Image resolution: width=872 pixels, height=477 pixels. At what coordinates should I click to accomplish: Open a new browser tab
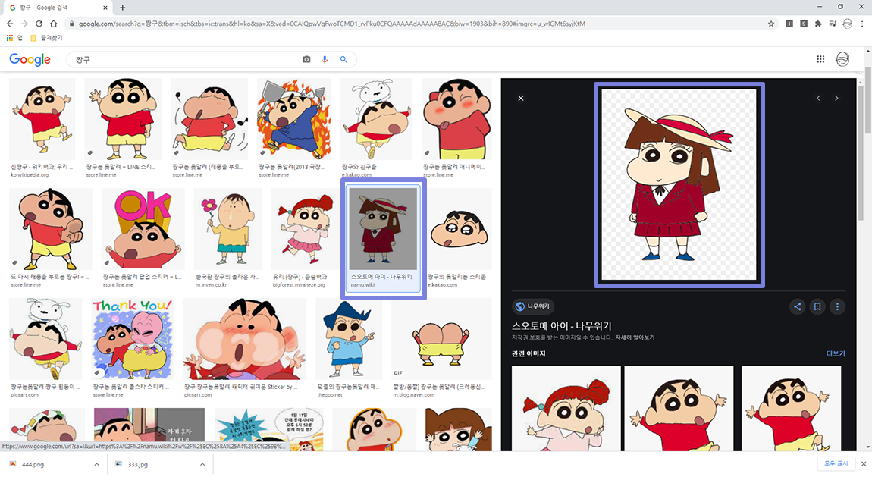click(122, 8)
